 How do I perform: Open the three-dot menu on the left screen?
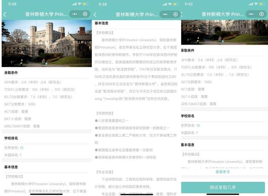75,14
